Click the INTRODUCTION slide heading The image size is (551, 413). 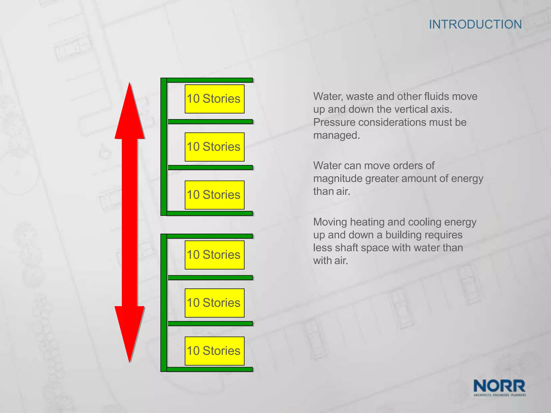coord(475,24)
